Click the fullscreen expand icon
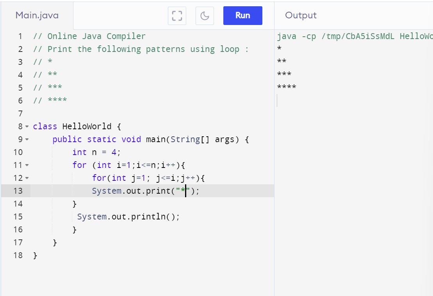Image resolution: width=433 pixels, height=296 pixels. tap(177, 16)
